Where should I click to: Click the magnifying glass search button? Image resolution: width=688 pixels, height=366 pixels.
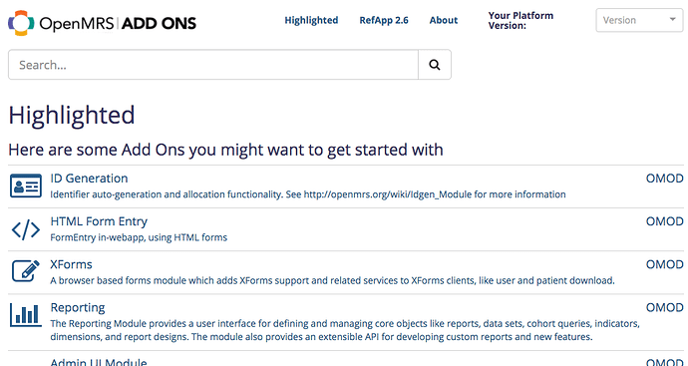tap(435, 65)
